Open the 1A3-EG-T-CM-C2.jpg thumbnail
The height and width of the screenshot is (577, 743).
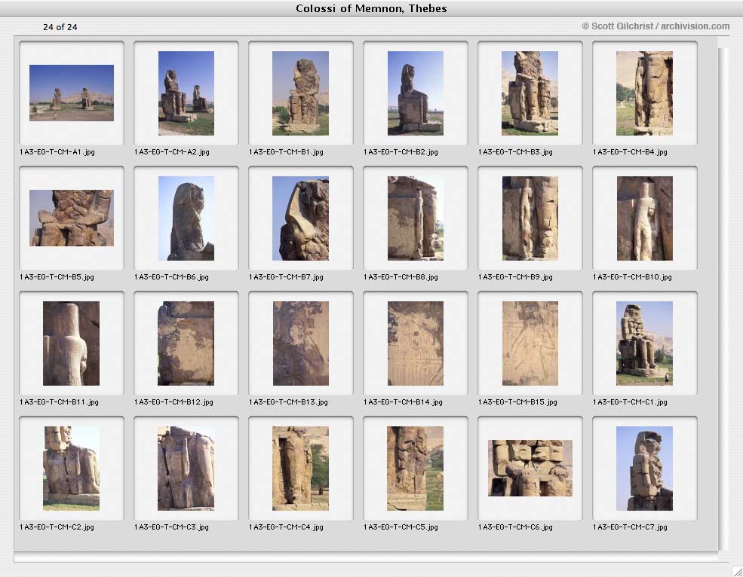click(x=71, y=468)
